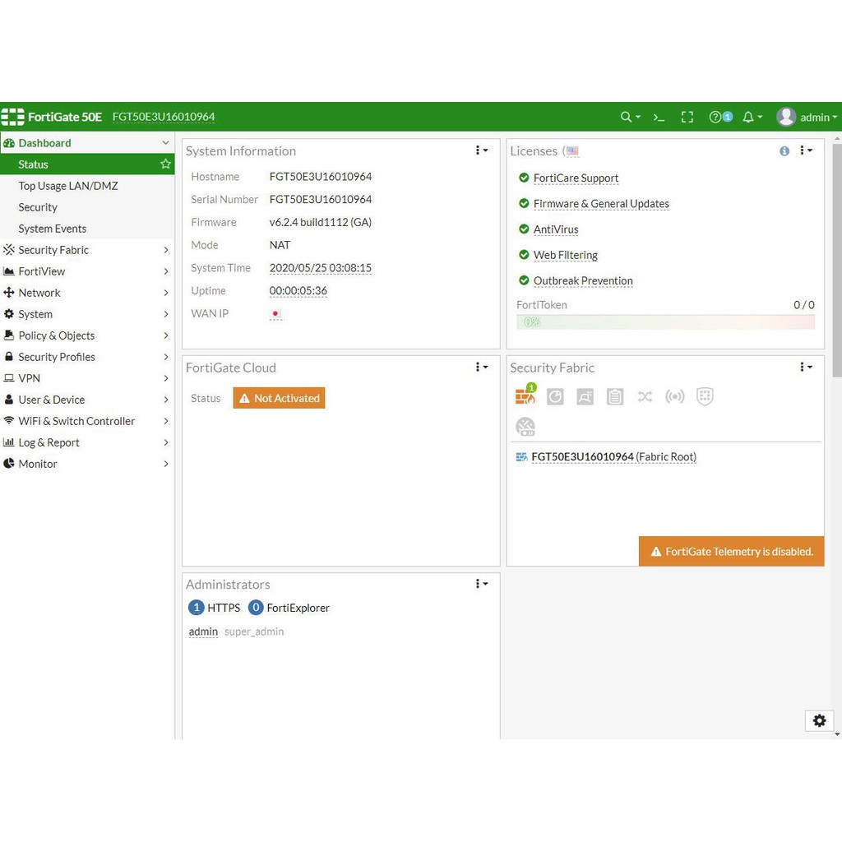Open the CLI console icon

pyautogui.click(x=659, y=118)
